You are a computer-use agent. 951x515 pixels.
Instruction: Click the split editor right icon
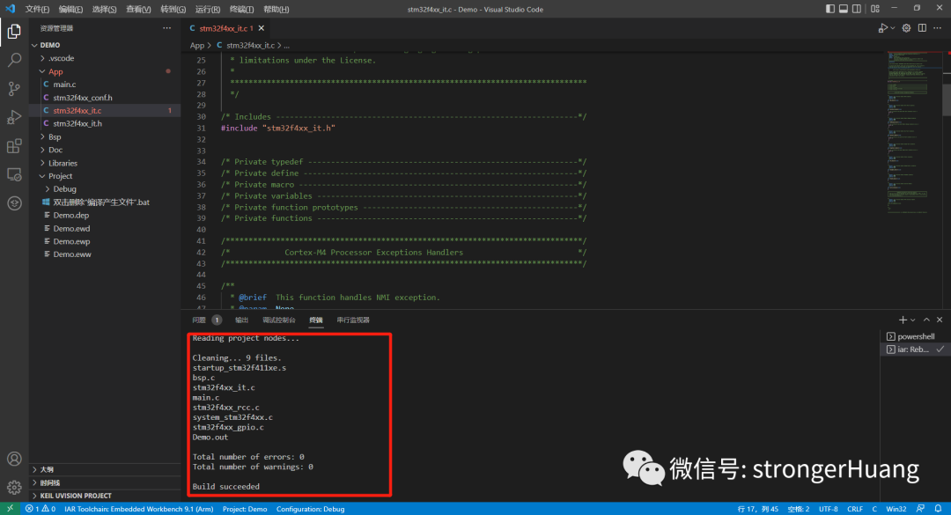coord(923,28)
